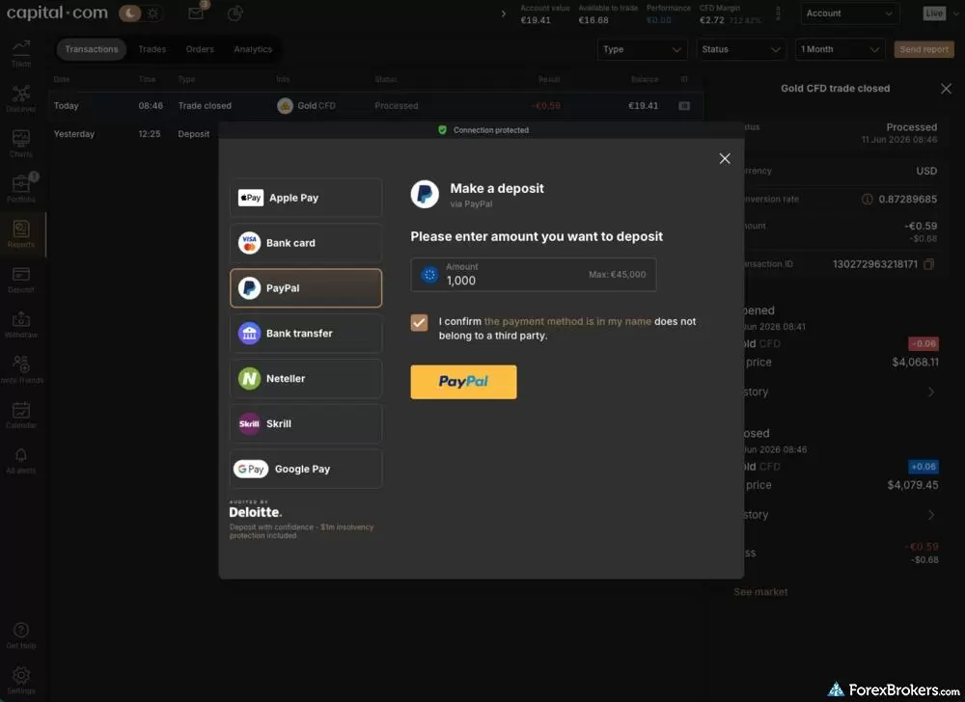Image resolution: width=965 pixels, height=702 pixels.
Task: Select Bank card payment method
Action: 306,243
